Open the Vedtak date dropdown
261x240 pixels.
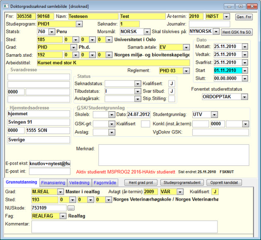245,54
